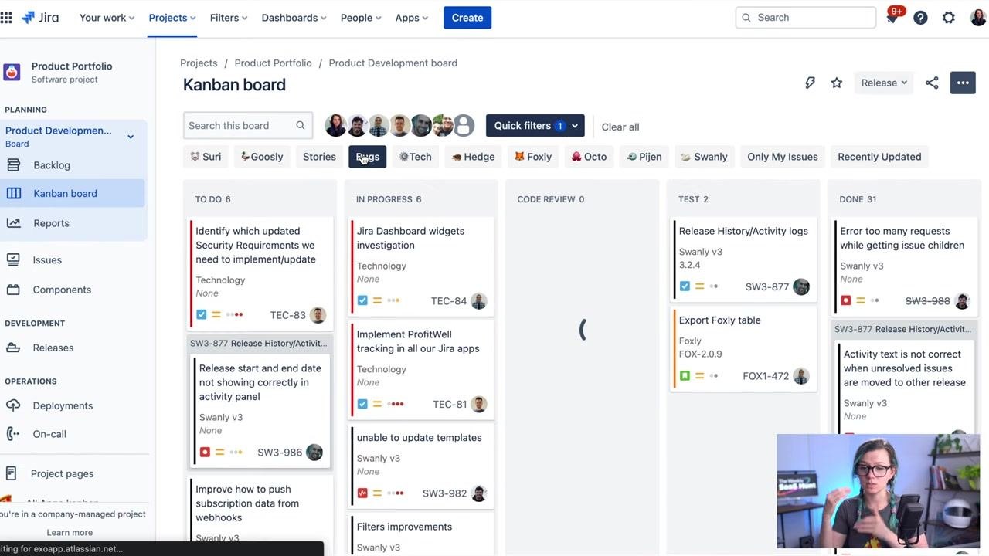Toggle the Suri quick filter
The image size is (989, 556).
[x=206, y=157]
